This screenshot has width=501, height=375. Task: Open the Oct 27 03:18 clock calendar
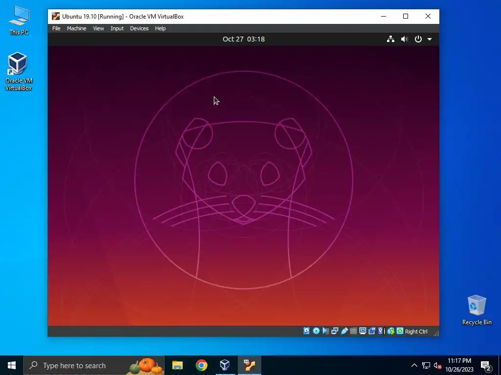[x=244, y=39]
